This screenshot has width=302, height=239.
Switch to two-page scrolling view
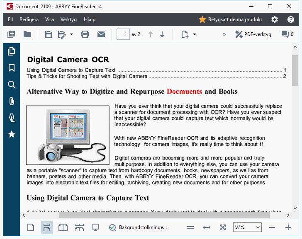tap(79, 227)
